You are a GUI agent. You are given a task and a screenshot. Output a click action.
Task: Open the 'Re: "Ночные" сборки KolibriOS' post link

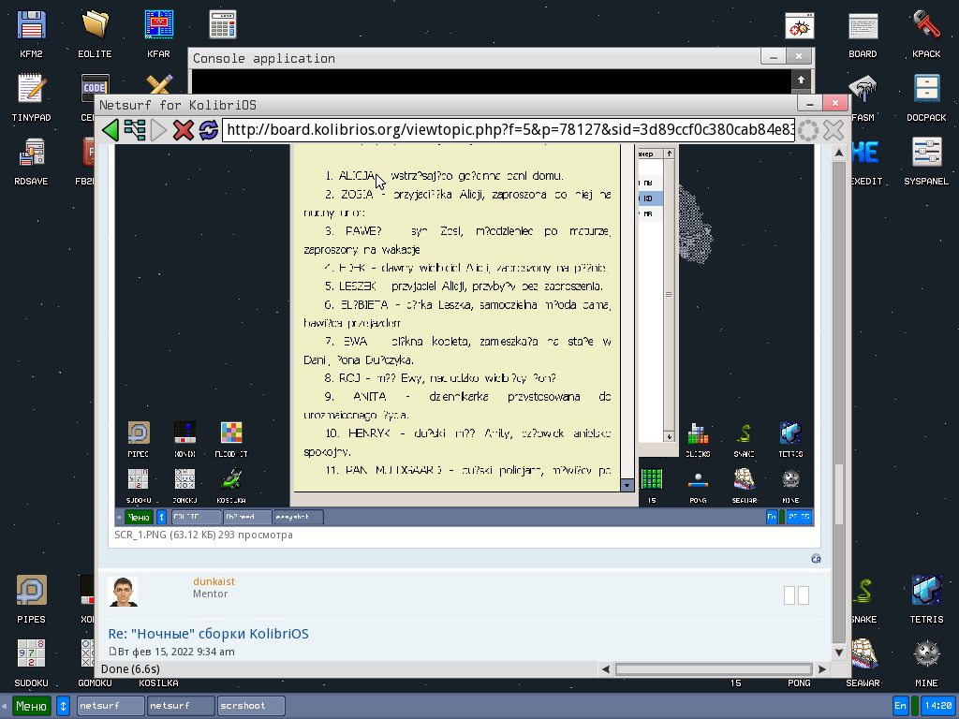[x=208, y=634]
